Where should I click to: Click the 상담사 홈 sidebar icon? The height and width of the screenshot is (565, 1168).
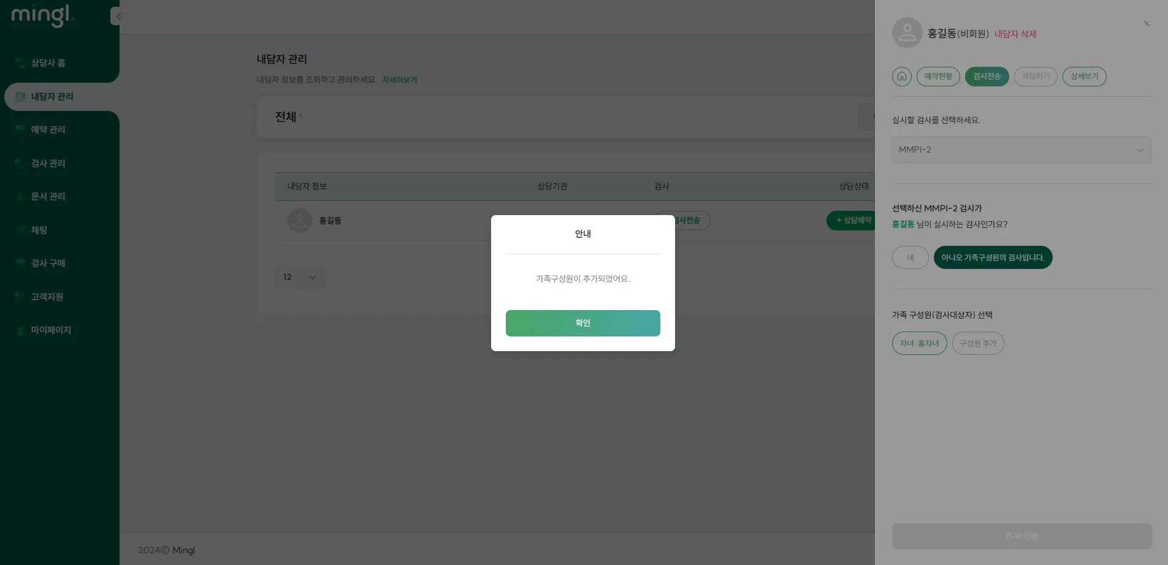pos(20,63)
